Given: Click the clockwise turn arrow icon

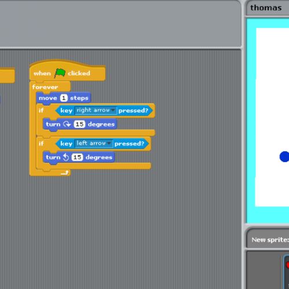Looking at the screenshot, I should coord(67,124).
